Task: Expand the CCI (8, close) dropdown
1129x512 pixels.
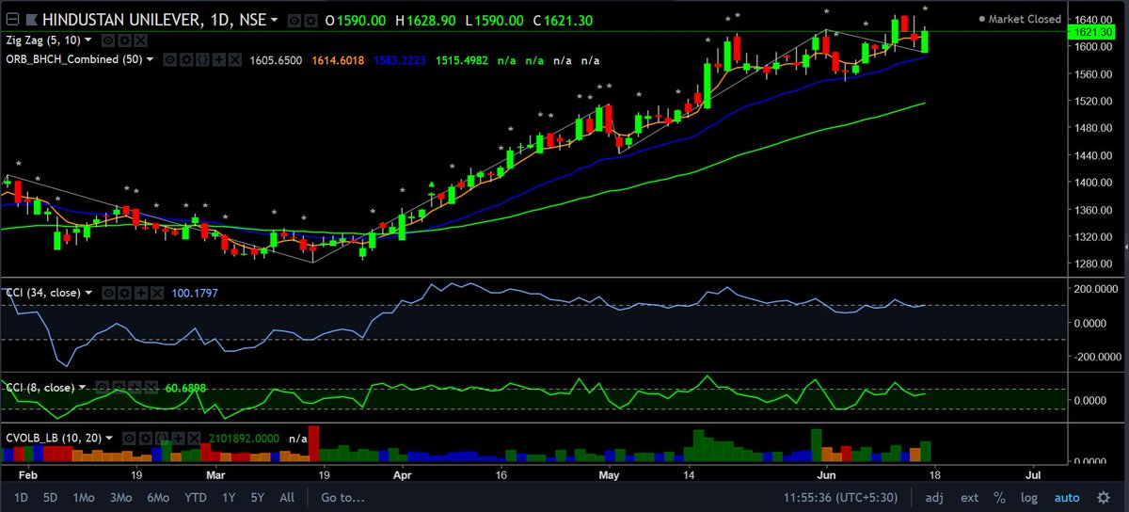Action: [x=82, y=387]
